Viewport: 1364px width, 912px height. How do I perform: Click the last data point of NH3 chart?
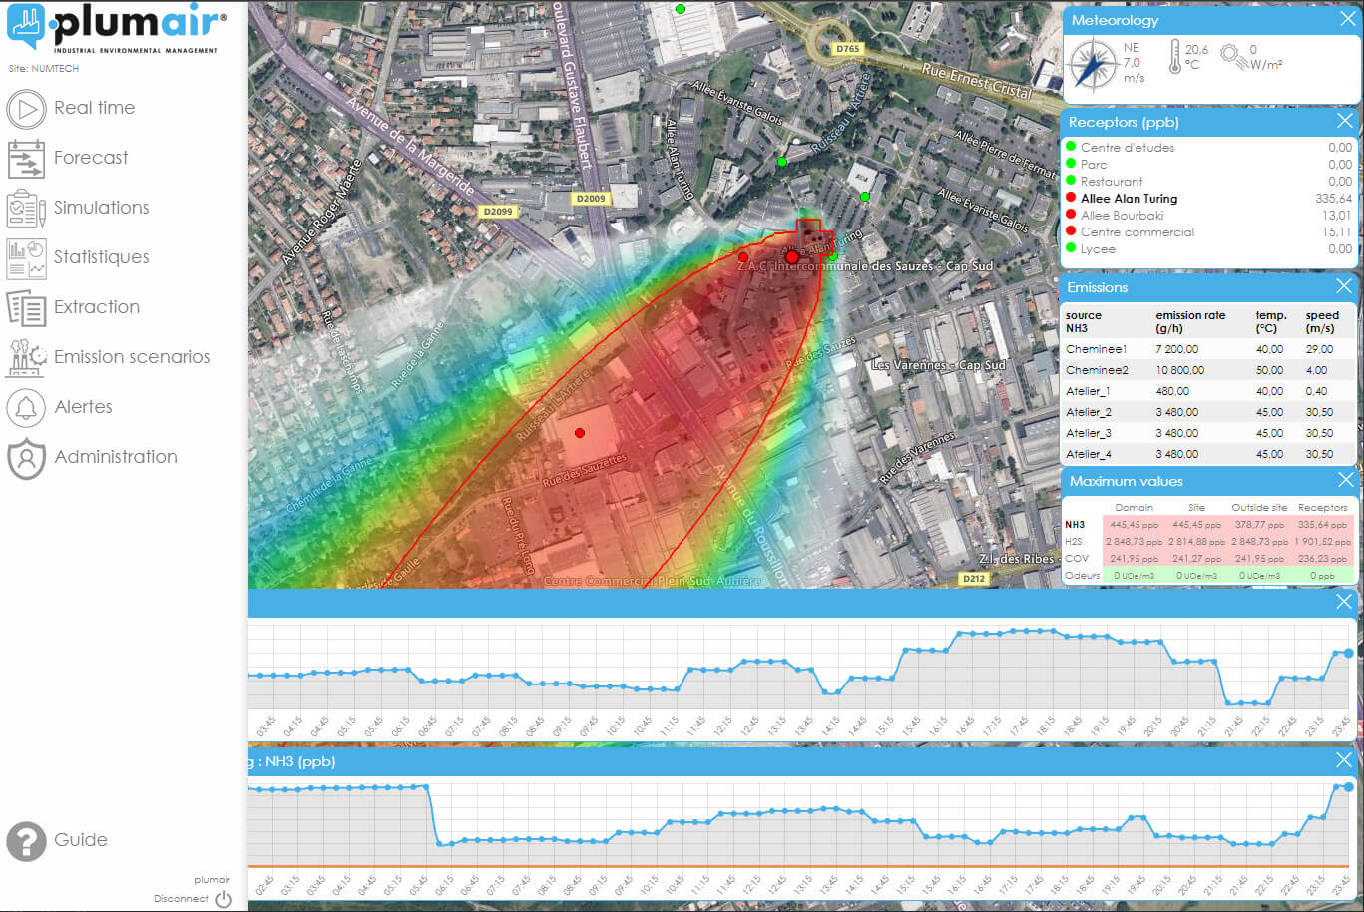1349,787
